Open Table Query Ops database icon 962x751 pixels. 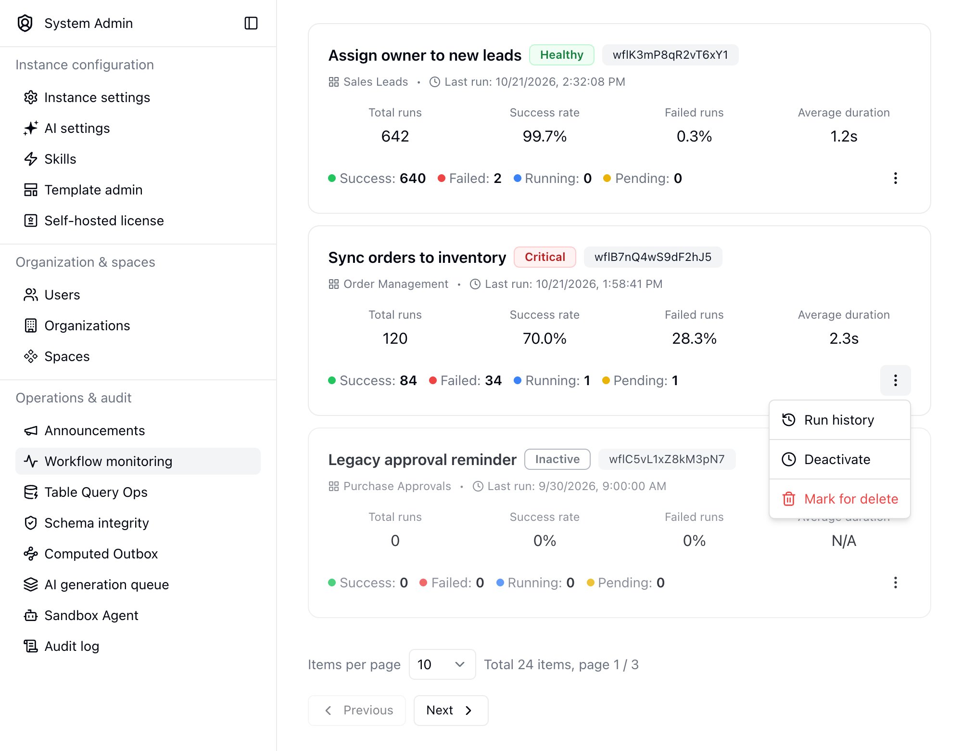[31, 492]
